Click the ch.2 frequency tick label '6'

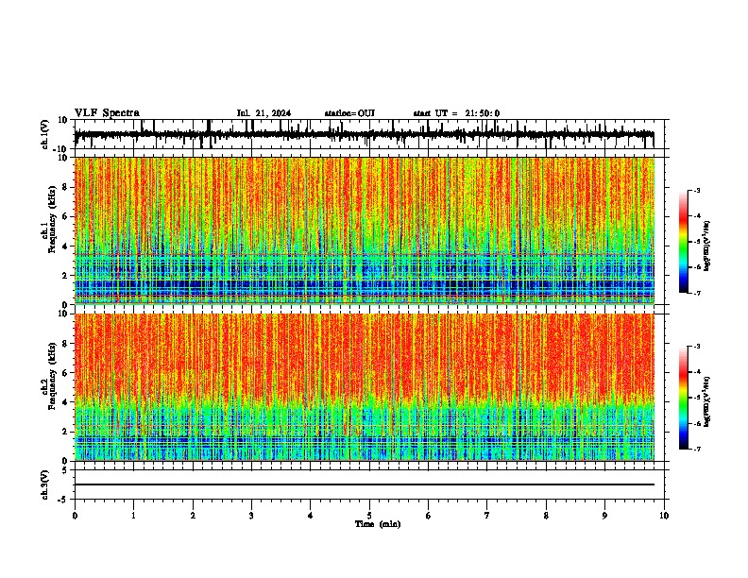pos(65,373)
